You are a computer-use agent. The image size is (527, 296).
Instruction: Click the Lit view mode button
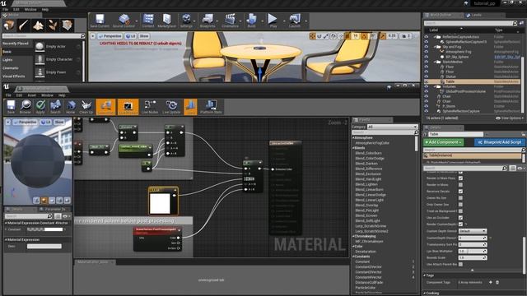click(130, 36)
